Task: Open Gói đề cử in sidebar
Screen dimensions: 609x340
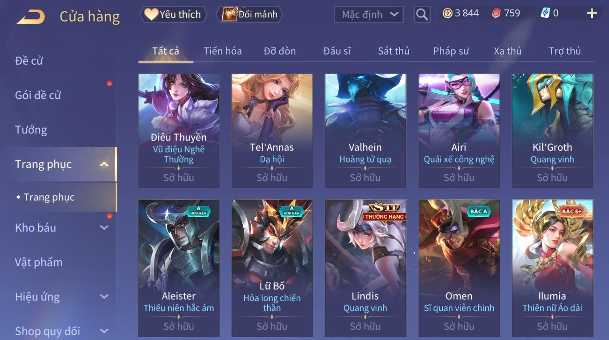Action: pos(38,95)
